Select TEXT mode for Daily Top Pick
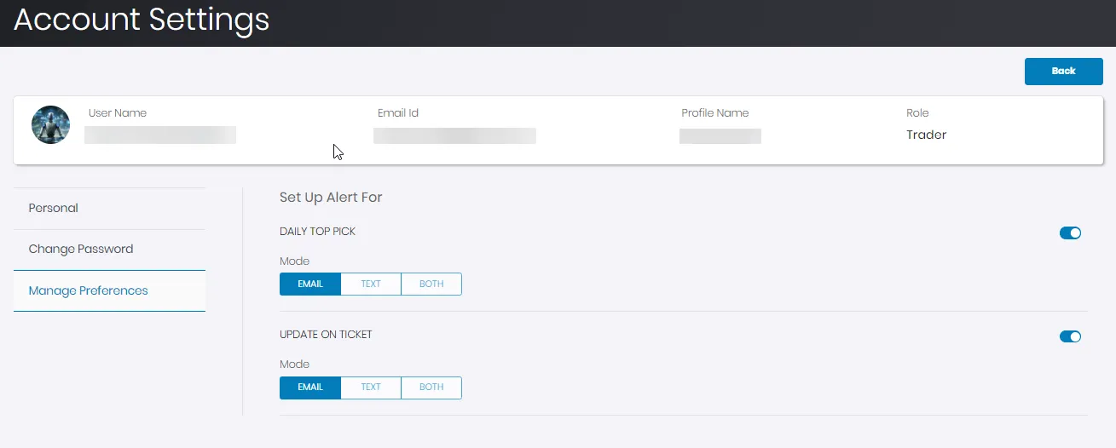This screenshot has width=1116, height=448. 371,284
